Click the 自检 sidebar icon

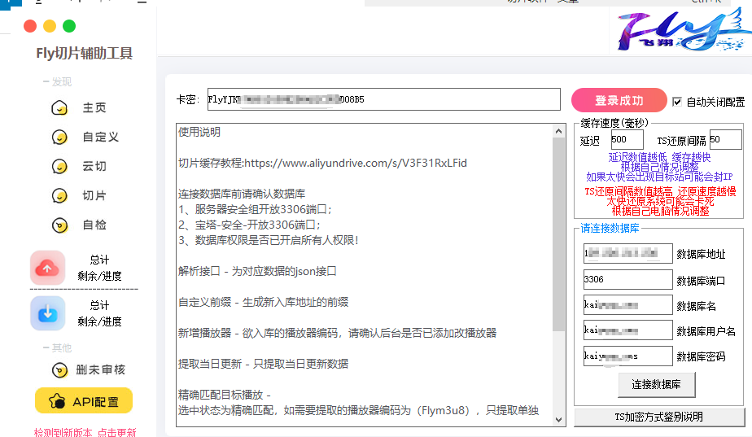coord(59,225)
